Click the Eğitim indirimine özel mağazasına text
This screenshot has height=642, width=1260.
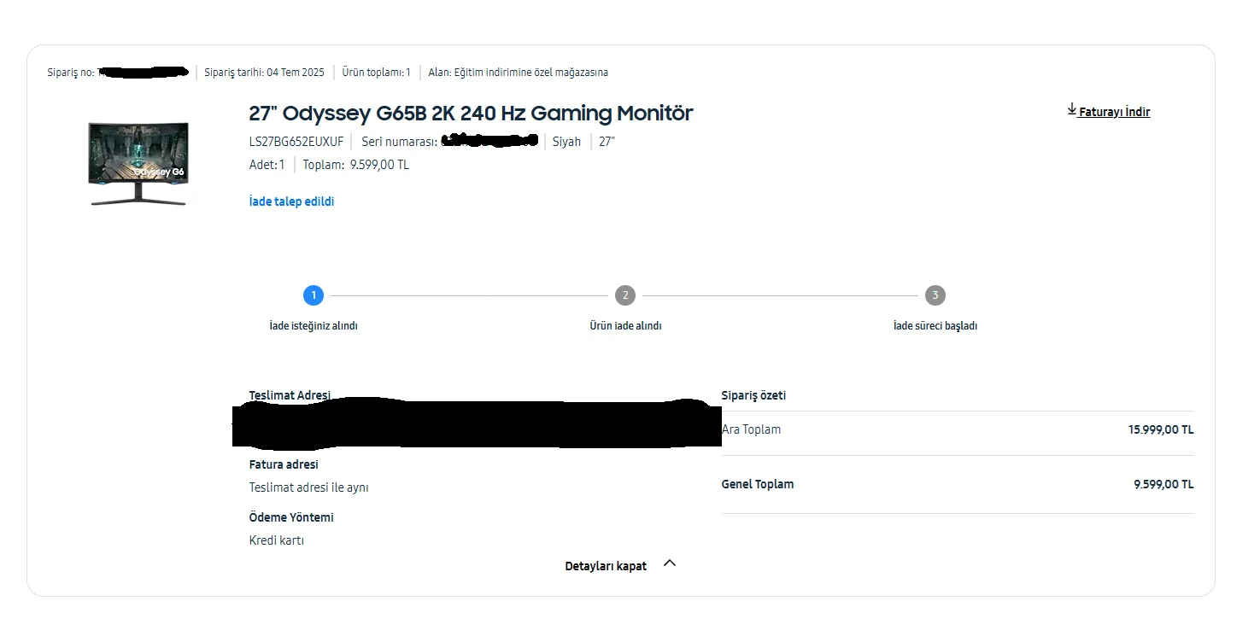[531, 73]
